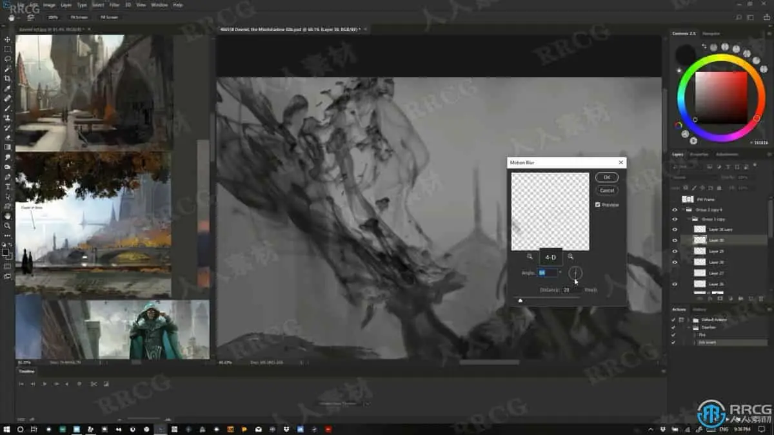
Task: Select the Pen tool
Action: pyautogui.click(x=8, y=177)
